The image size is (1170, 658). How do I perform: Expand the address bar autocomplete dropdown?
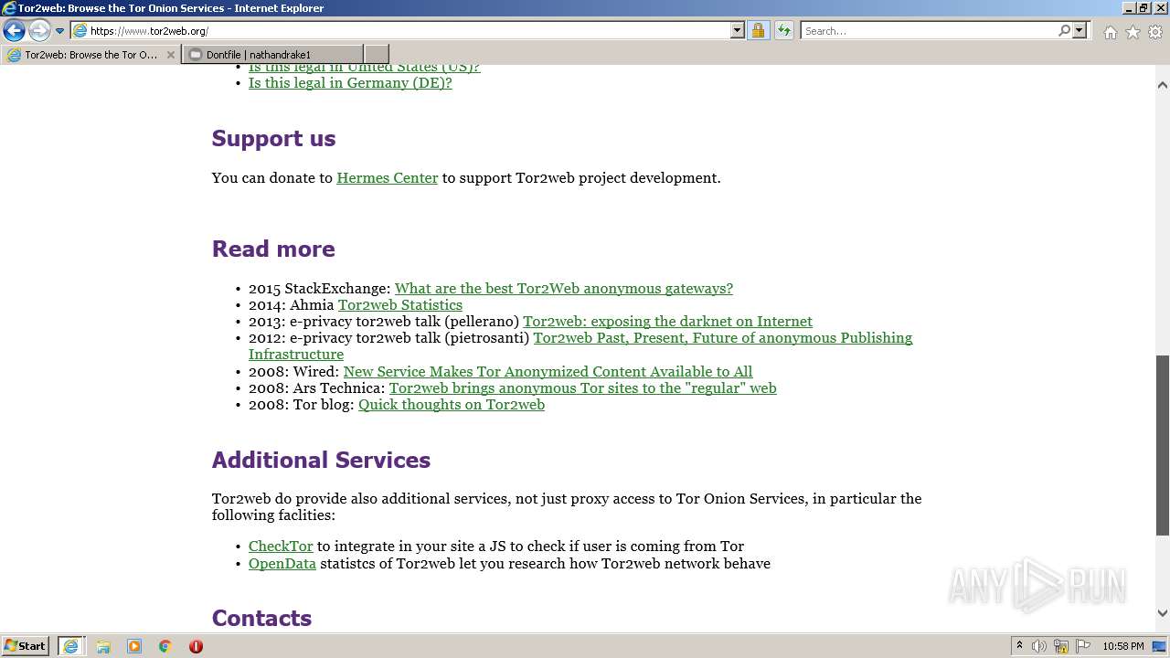[738, 30]
